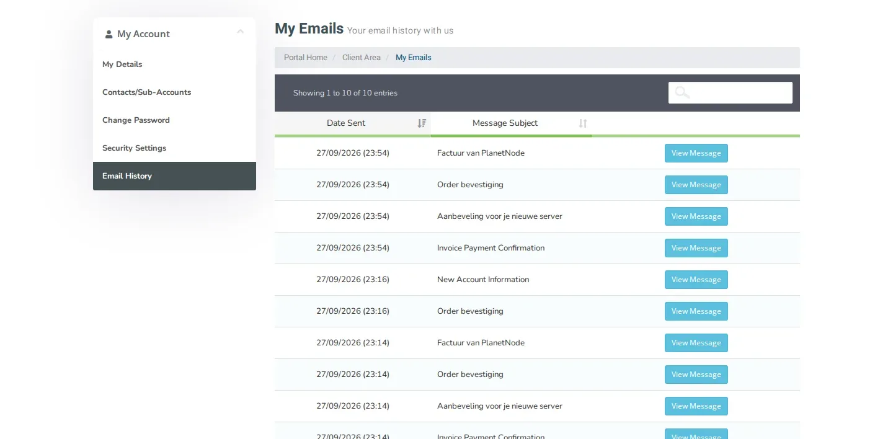Go to Portal Home breadcrumb
Viewport: 893px width, 439px height.
(x=306, y=58)
